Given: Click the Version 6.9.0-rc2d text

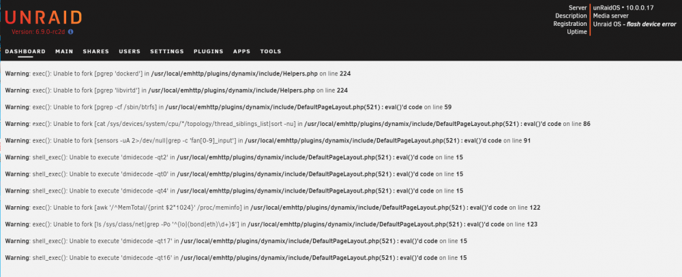Looking at the screenshot, I should tap(39, 32).
